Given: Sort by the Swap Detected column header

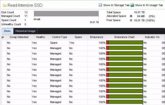Looking at the screenshot, I should (19, 37).
